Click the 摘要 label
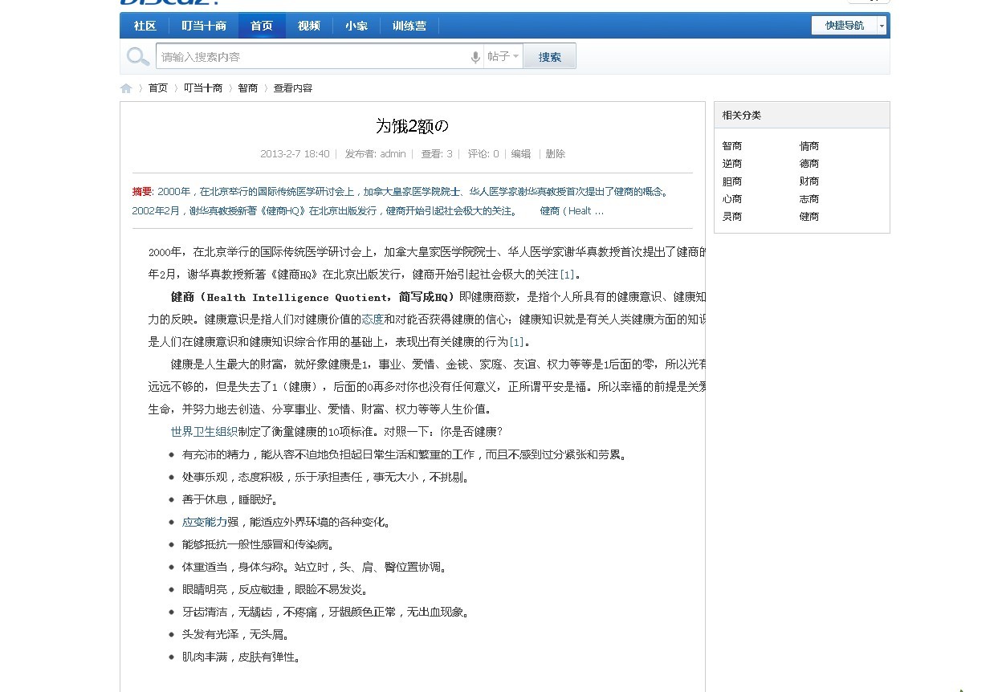This screenshot has height=692, width=1002. [143, 192]
